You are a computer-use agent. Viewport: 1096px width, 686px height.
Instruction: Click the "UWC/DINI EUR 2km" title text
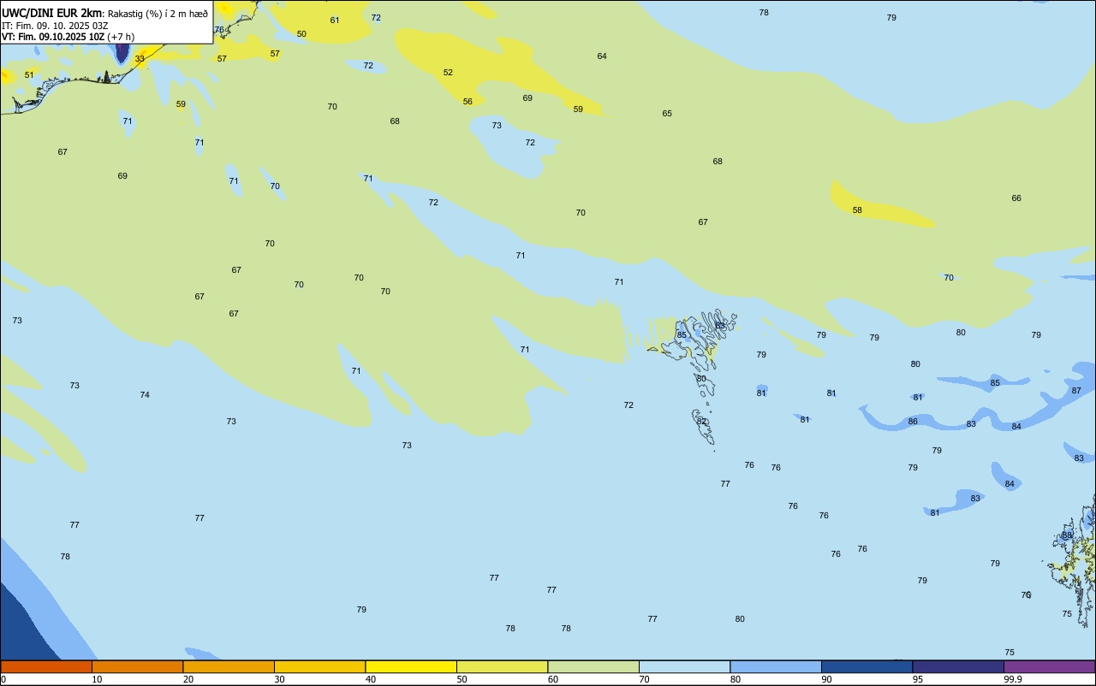coord(52,13)
